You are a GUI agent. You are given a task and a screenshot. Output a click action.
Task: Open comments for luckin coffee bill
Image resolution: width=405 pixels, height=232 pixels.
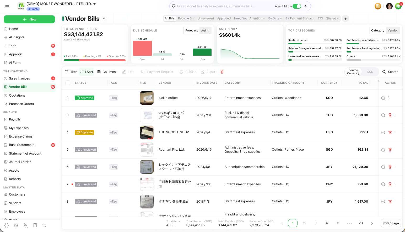tap(383, 98)
